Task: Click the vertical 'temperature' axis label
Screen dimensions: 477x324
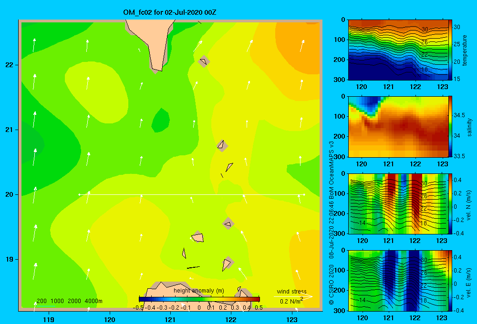Action: [465, 50]
